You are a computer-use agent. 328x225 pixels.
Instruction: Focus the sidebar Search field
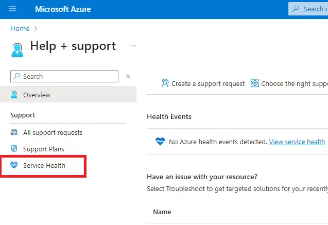pos(64,76)
